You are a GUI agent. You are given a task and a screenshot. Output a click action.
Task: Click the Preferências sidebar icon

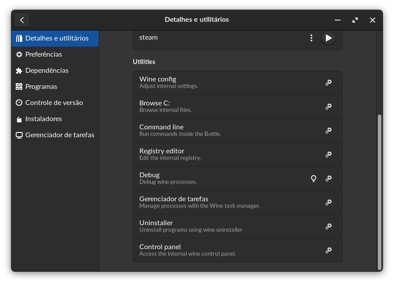[x=19, y=54]
